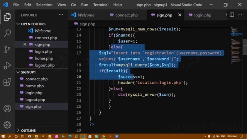Click the closing ?> tag on line 28
Viewport: 247px width, 139px height.
click(x=92, y=124)
